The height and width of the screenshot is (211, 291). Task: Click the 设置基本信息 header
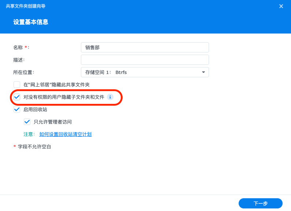(31, 22)
